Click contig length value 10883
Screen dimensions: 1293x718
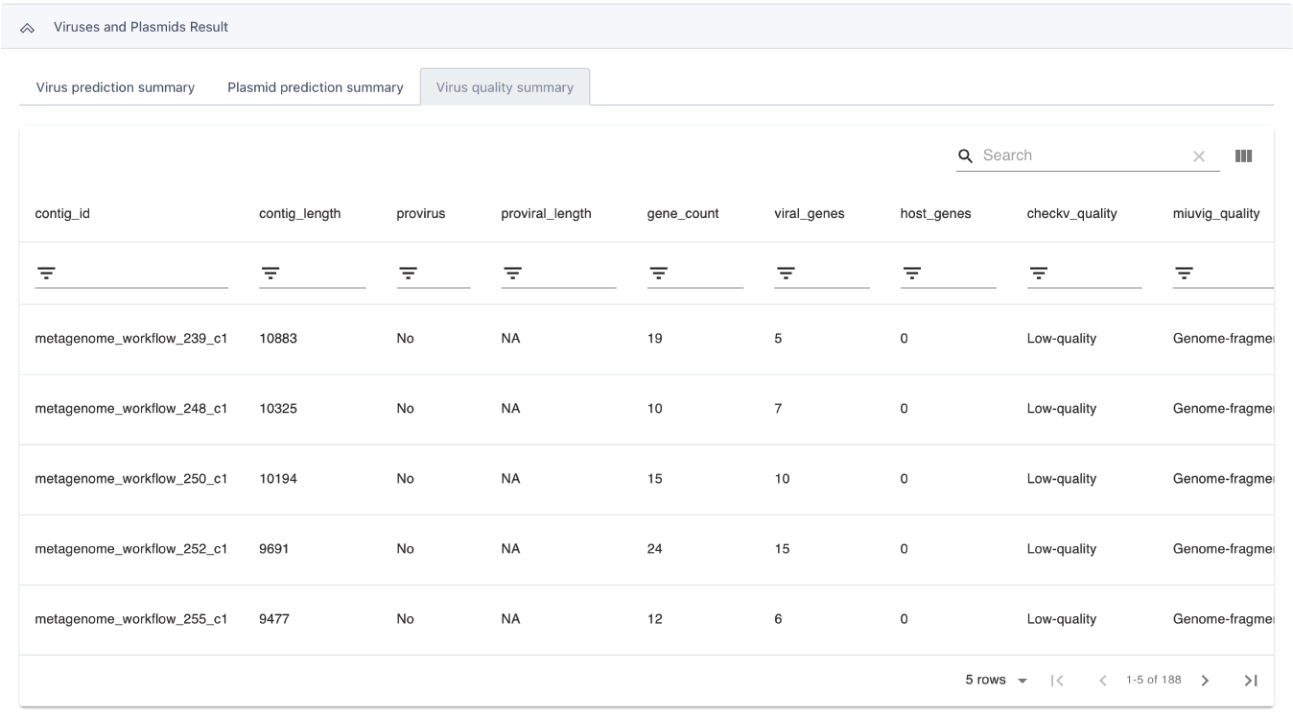pyautogui.click(x=278, y=339)
